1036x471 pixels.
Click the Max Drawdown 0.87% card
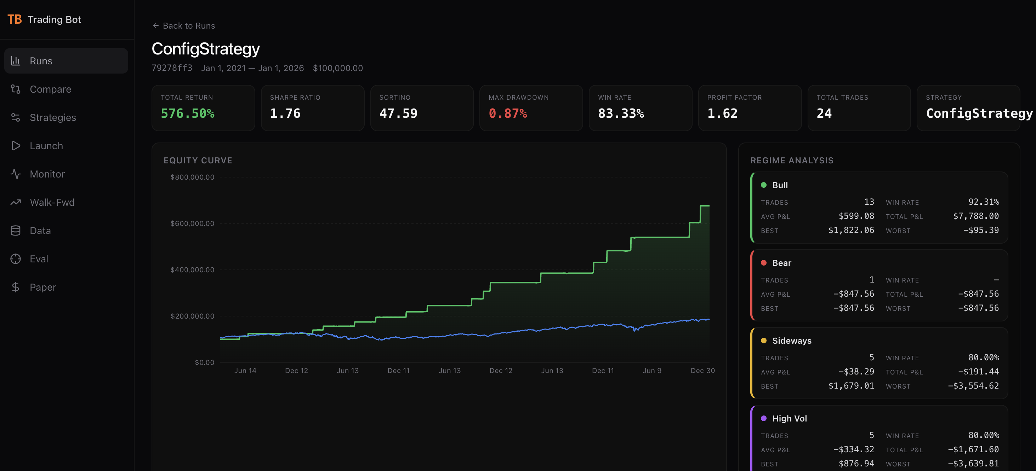pyautogui.click(x=530, y=107)
